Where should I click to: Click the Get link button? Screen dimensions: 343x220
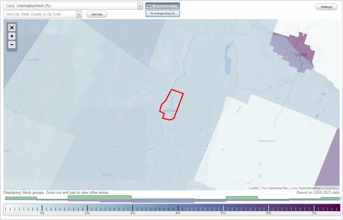[96, 14]
